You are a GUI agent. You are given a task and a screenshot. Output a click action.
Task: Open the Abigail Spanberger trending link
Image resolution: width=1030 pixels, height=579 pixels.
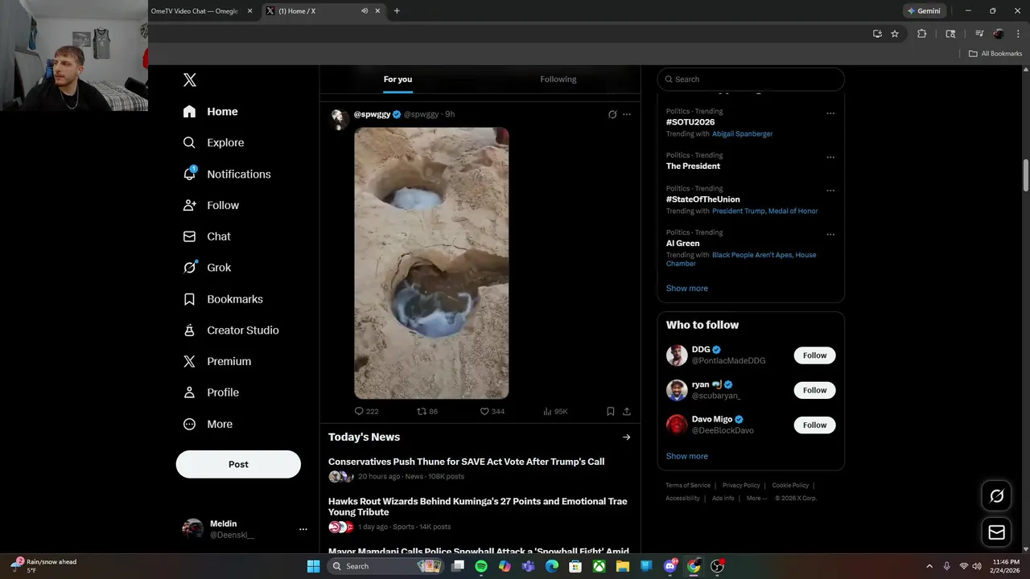pos(742,133)
